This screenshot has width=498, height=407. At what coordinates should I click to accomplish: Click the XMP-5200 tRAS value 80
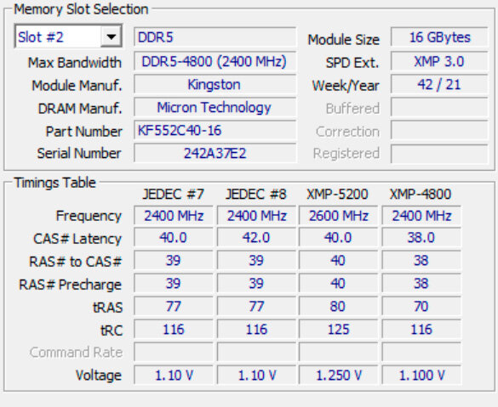coord(338,306)
